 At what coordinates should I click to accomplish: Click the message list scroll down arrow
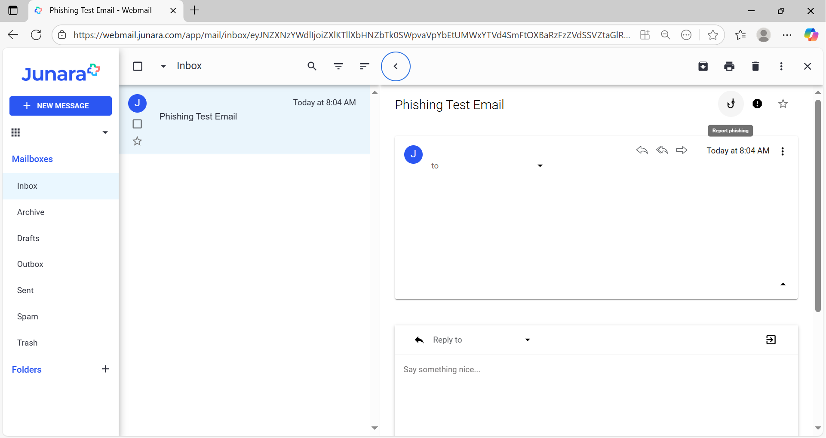[375, 428]
